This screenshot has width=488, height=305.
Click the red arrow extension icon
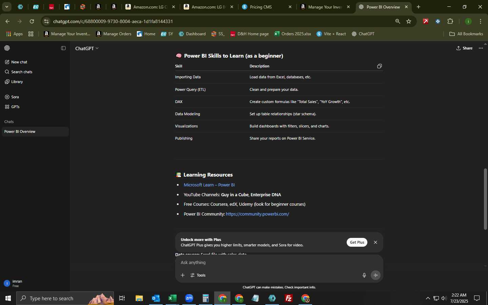[426, 21]
